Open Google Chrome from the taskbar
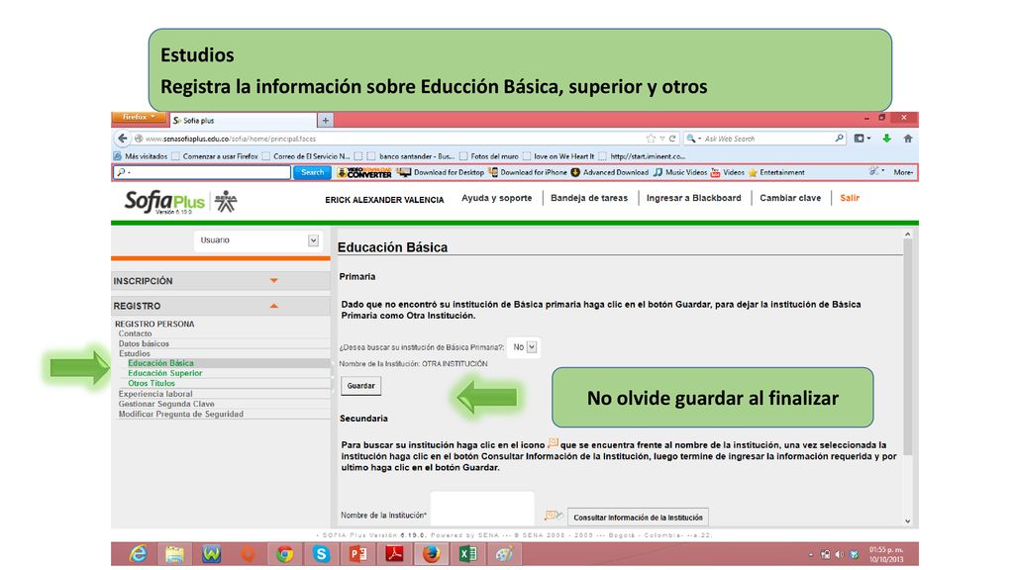Screen dimensions: 1014x570 pyautogui.click(x=284, y=554)
